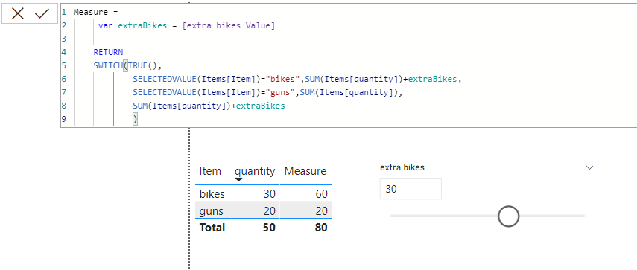
Task: Click line 8 SUM(Items[quantity])+extraBikes expression
Action: (209, 106)
